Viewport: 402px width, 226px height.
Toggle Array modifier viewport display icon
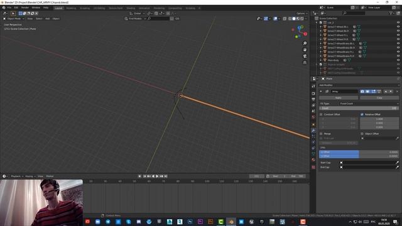[367, 92]
